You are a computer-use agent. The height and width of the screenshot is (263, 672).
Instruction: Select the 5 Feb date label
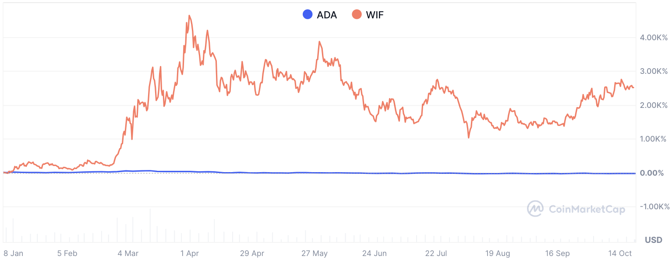coord(67,253)
